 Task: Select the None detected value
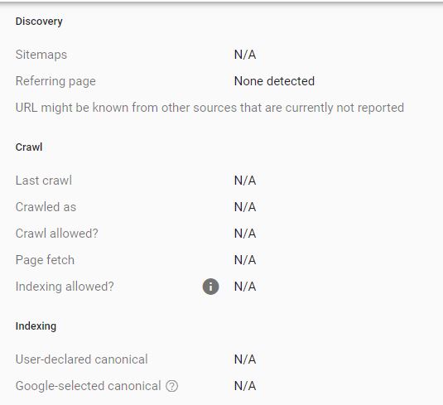click(274, 81)
